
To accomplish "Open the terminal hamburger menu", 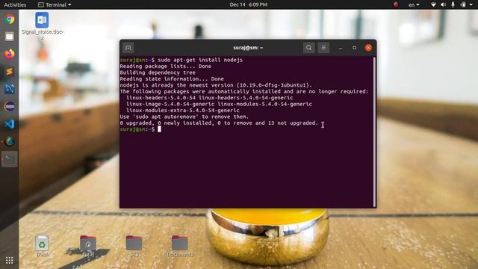I will (323, 48).
